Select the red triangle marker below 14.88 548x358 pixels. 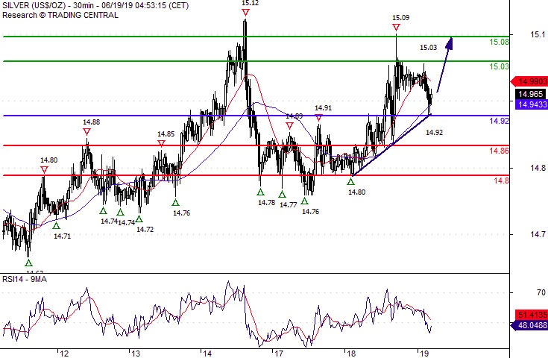(86, 132)
